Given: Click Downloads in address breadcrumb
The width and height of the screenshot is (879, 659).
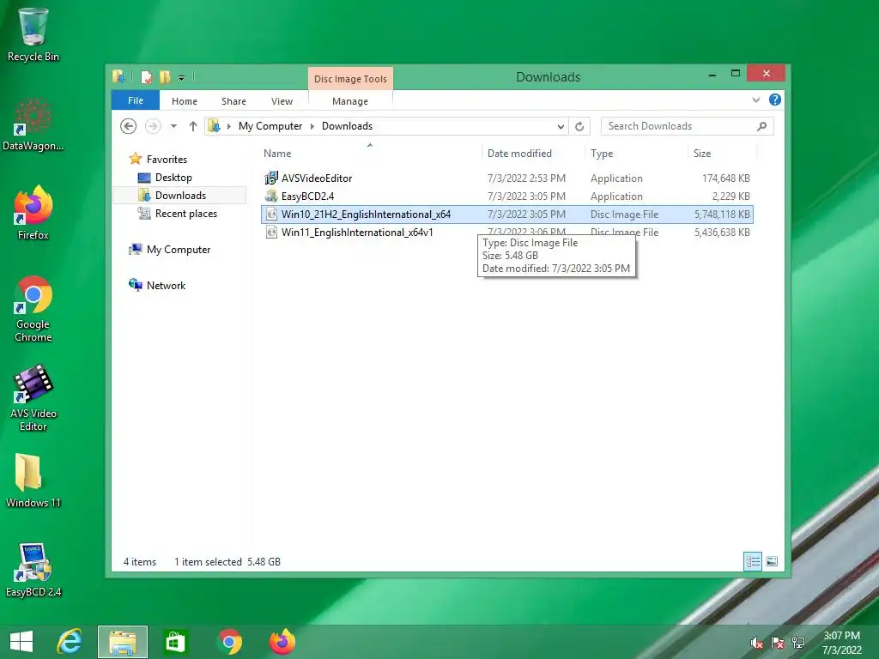Looking at the screenshot, I should coord(347,126).
